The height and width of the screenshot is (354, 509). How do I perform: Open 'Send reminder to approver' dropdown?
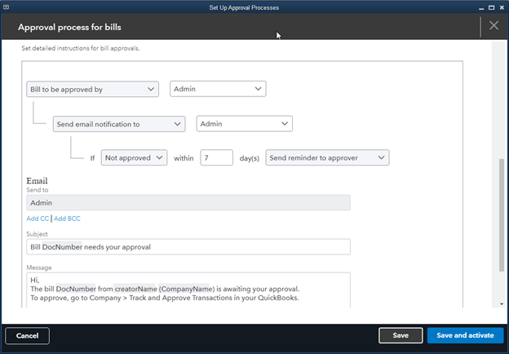(x=327, y=157)
